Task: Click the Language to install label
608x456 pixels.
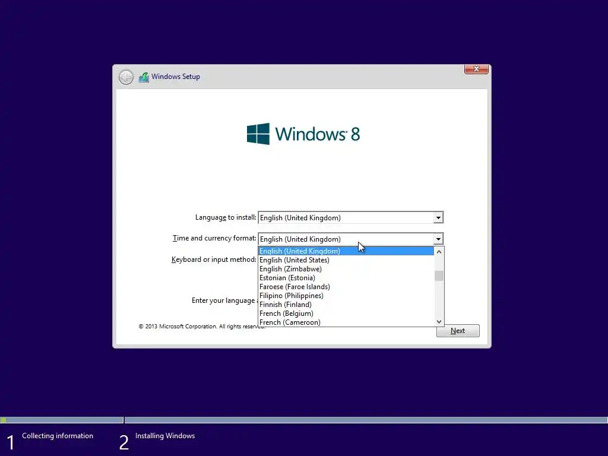Action: (x=226, y=217)
